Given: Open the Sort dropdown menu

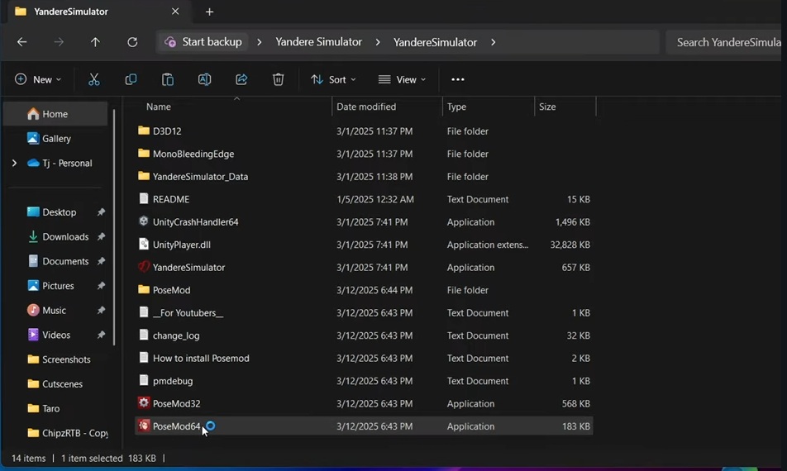Looking at the screenshot, I should [333, 79].
